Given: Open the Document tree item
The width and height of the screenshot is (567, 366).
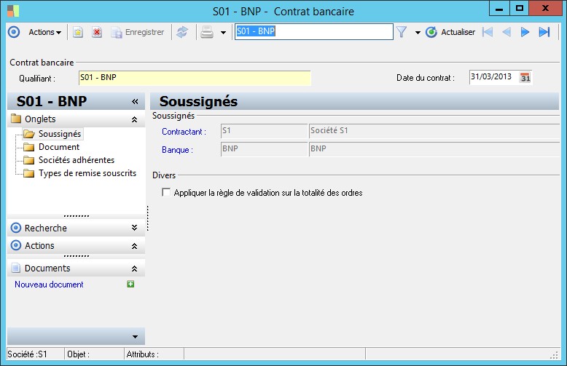Looking at the screenshot, I should pyautogui.click(x=59, y=147).
